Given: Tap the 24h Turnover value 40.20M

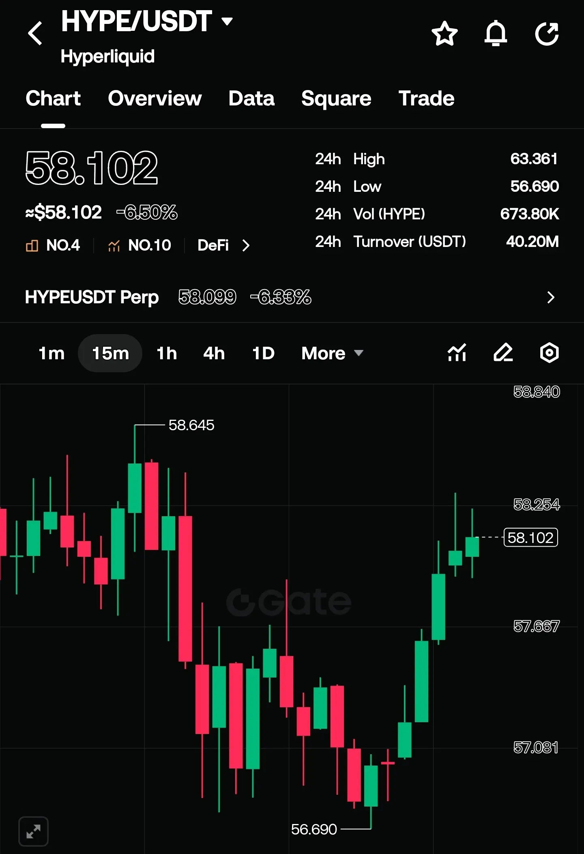Looking at the screenshot, I should pyautogui.click(x=532, y=242).
